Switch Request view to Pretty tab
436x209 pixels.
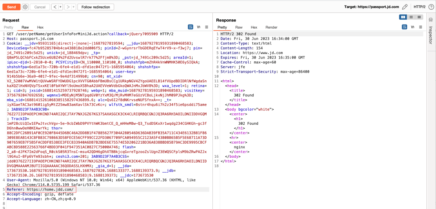point(8,27)
